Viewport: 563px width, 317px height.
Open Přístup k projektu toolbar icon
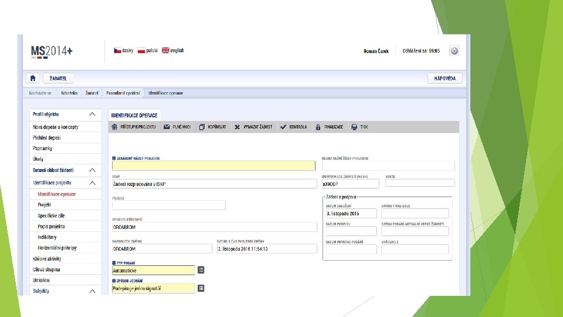[114, 127]
